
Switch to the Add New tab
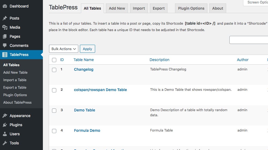pos(117,8)
